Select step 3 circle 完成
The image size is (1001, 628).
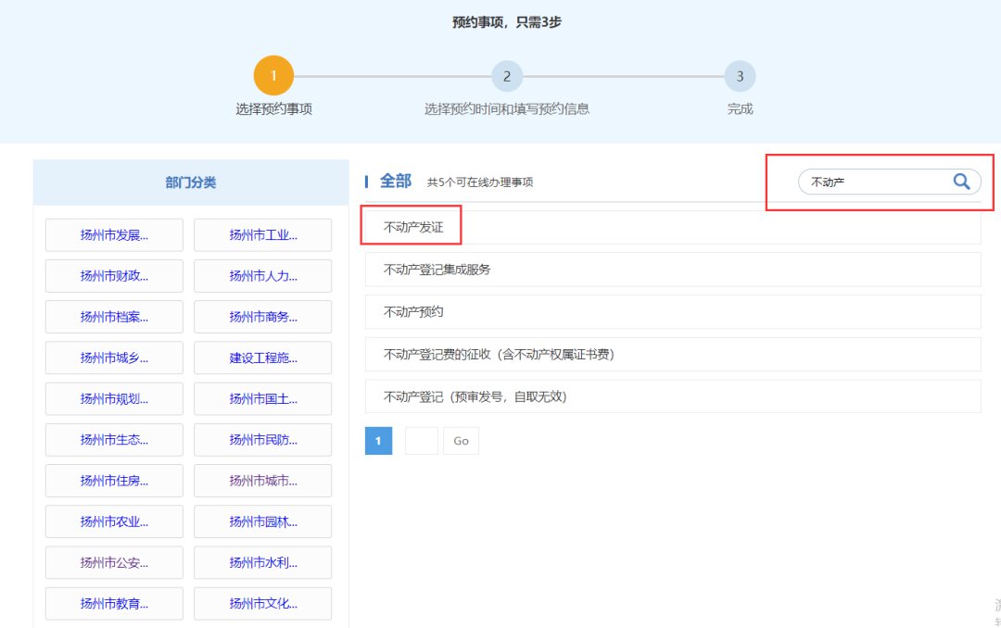click(x=740, y=76)
